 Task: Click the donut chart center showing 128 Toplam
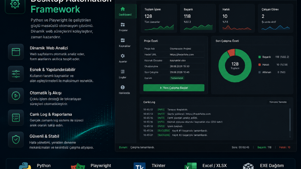point(235,65)
